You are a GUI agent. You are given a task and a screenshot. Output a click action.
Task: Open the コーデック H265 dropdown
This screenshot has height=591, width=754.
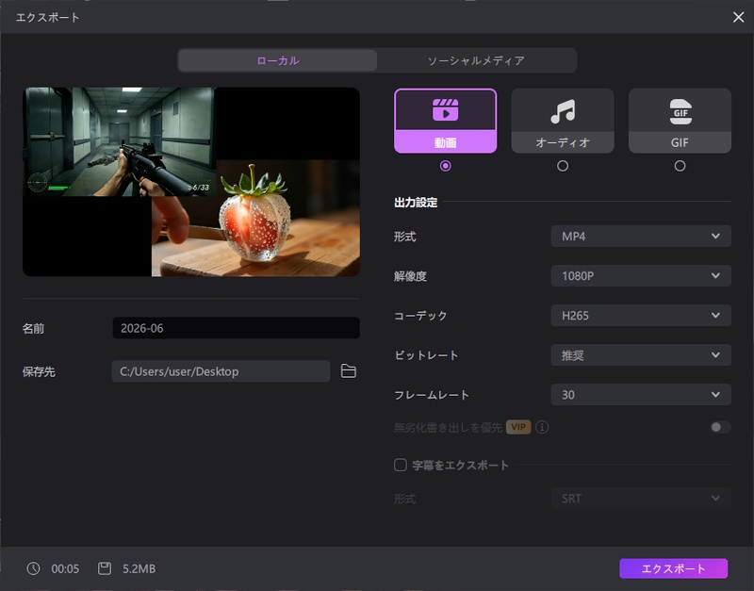tap(641, 316)
